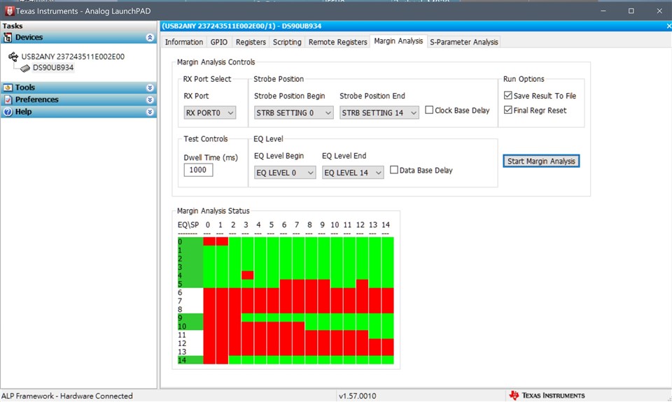Click the Devices section header label

[29, 38]
